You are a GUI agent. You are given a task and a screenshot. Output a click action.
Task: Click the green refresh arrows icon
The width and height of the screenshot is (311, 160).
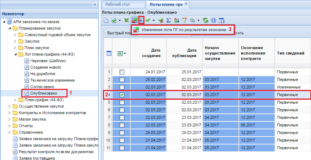(x=206, y=21)
